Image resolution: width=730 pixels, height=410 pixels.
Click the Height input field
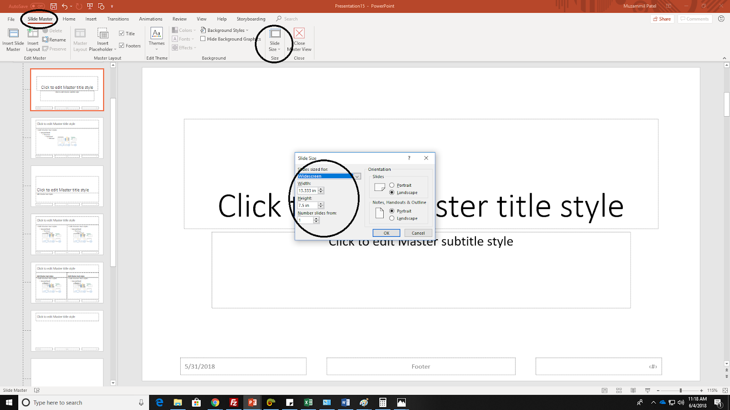(x=308, y=205)
